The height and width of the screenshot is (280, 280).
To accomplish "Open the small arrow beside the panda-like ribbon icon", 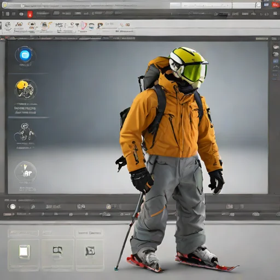I will tap(37, 27).
